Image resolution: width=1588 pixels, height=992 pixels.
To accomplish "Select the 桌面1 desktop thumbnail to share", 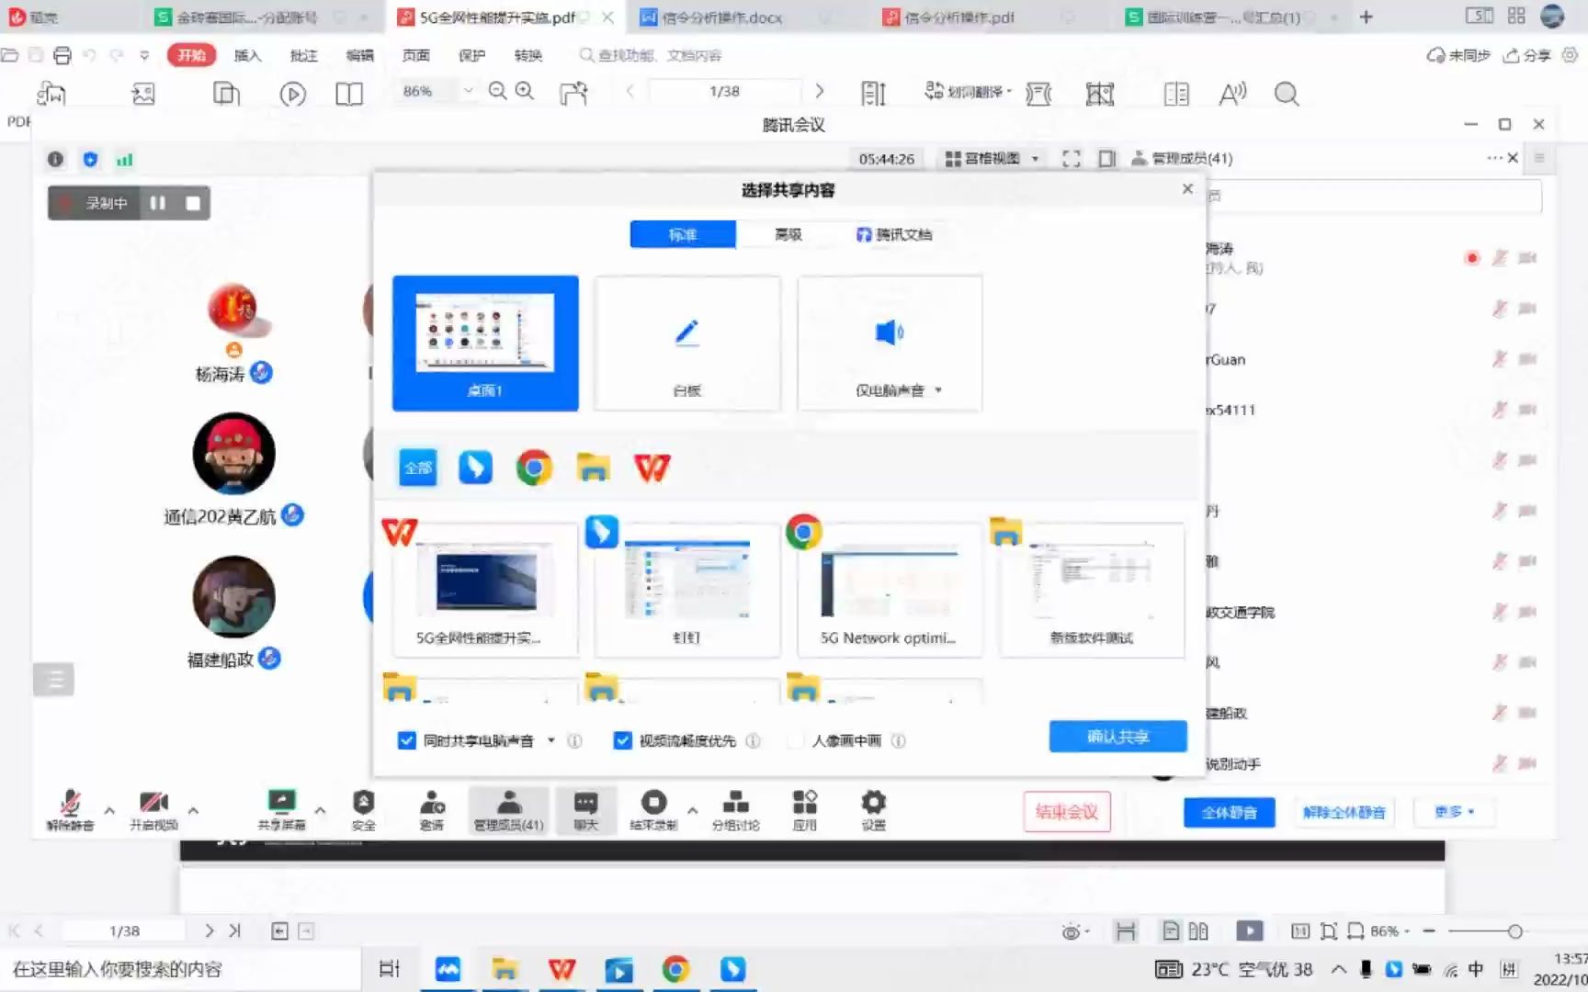I will coord(485,343).
